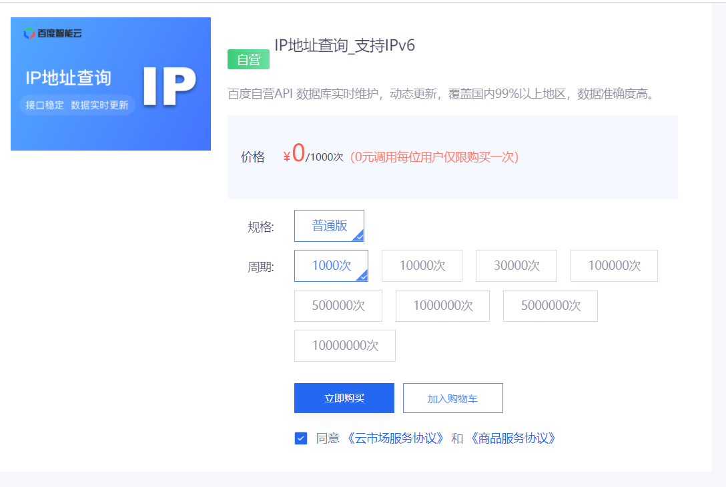The height and width of the screenshot is (487, 726).
Task: Select the 10000000次 quota option
Action: click(344, 346)
